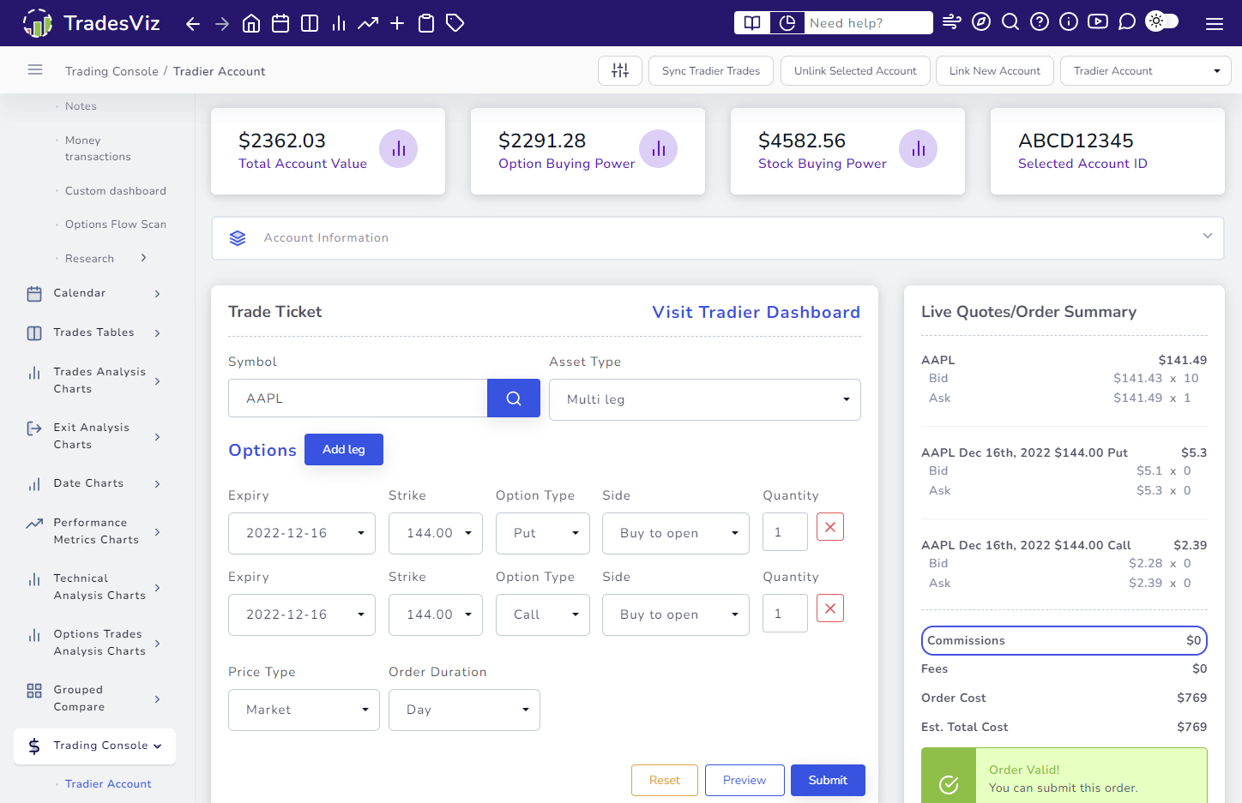
Task: Click Sync Tradier Trades button
Action: coord(711,71)
